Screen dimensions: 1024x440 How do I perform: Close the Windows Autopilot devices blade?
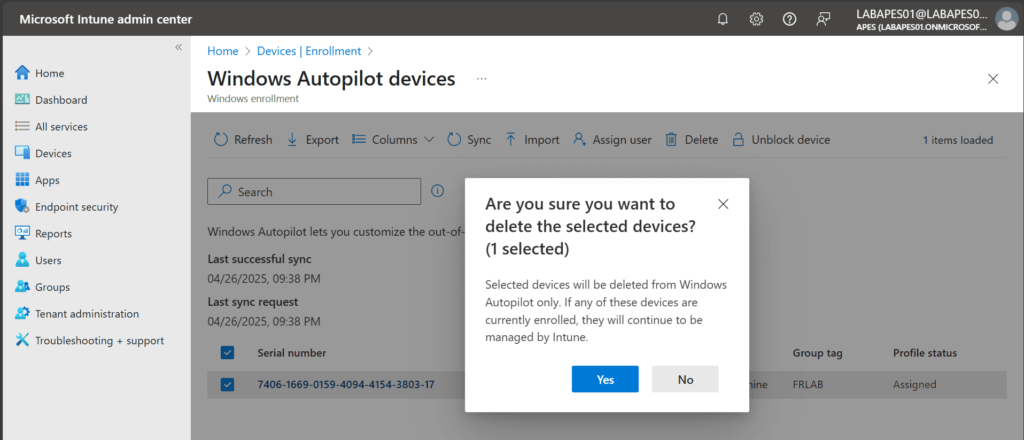point(993,79)
